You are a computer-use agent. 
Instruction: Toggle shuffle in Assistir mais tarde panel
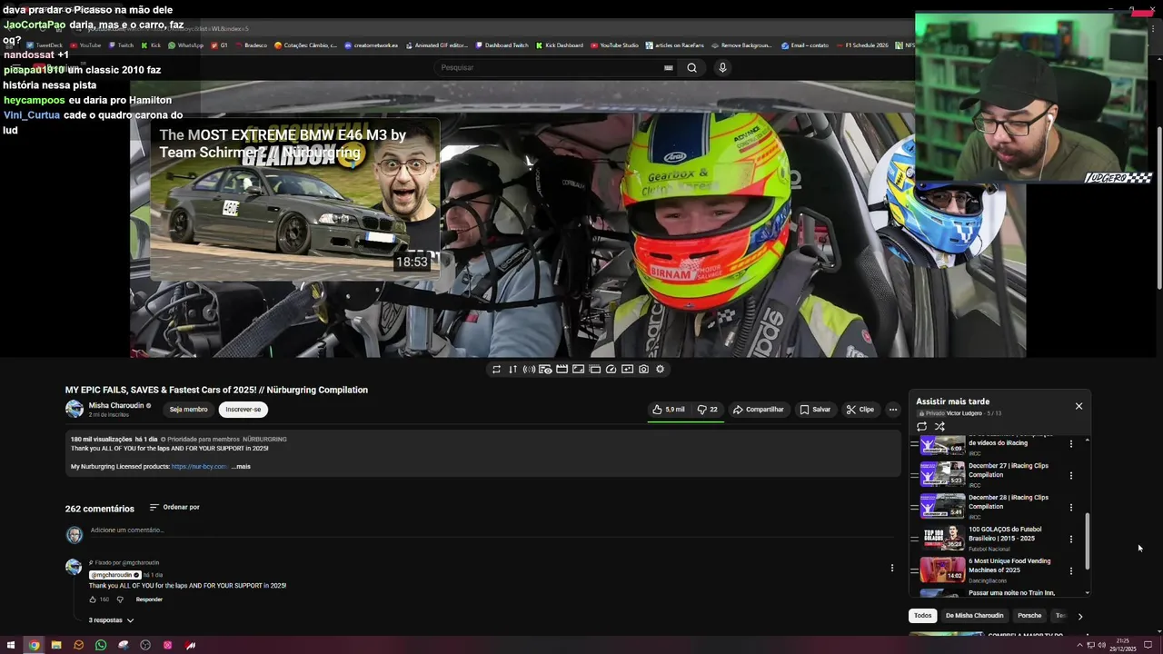click(x=939, y=426)
